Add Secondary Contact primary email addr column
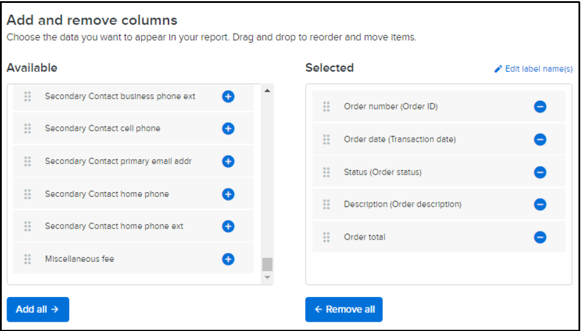Viewport: 582px width, 331px height. [228, 162]
